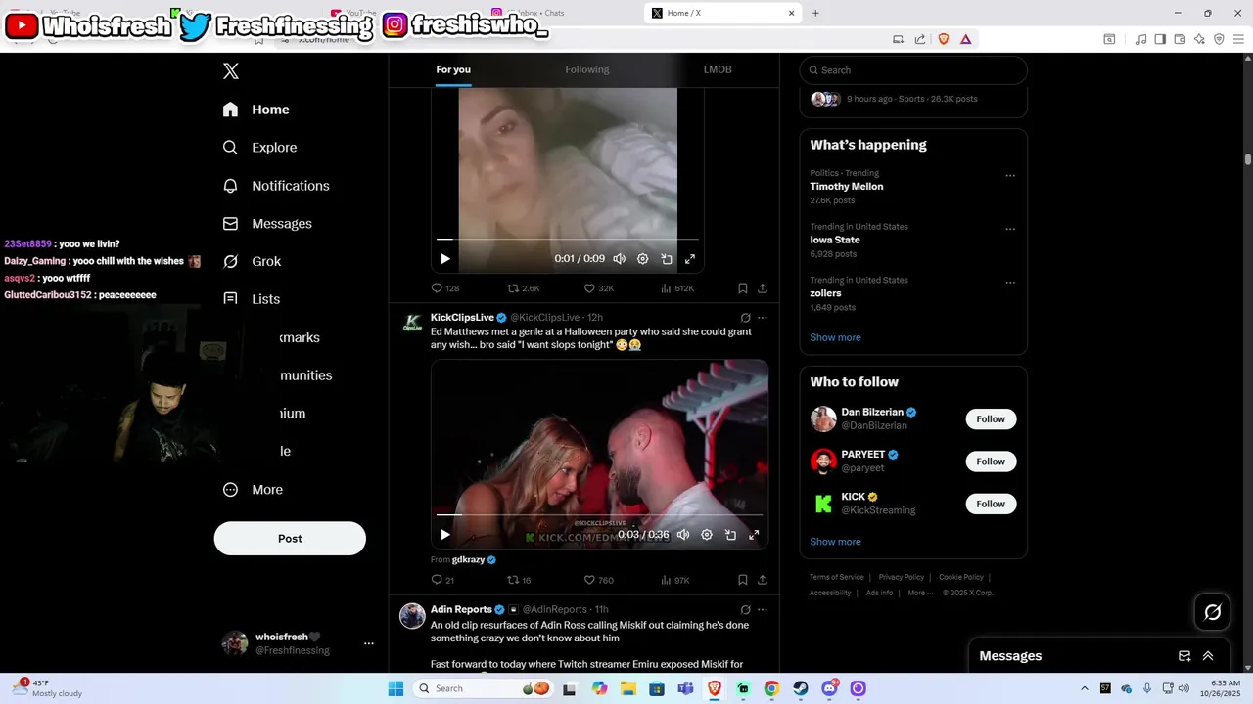This screenshot has width=1253, height=704.
Task: Click the Post button
Action: click(290, 539)
